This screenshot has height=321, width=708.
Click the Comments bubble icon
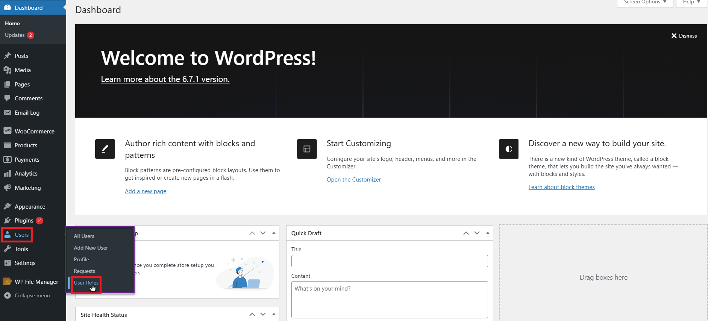[x=8, y=98]
